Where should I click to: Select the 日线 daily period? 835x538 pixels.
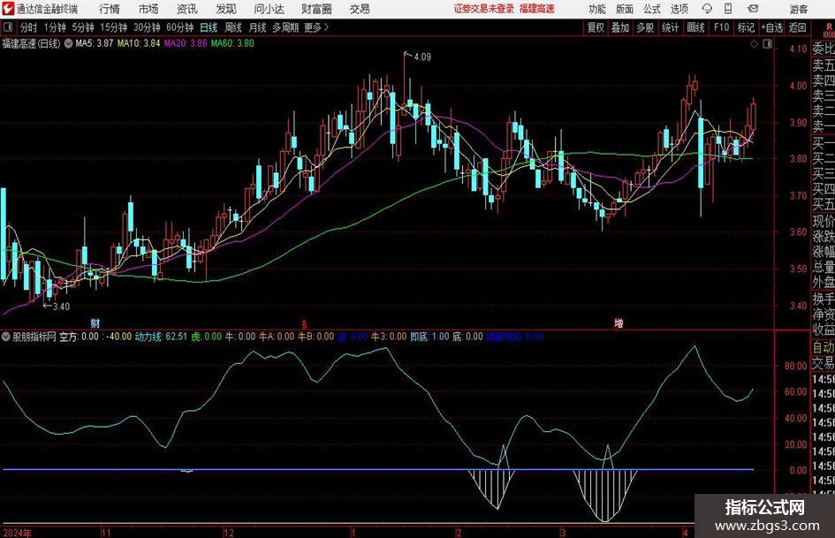pos(209,27)
